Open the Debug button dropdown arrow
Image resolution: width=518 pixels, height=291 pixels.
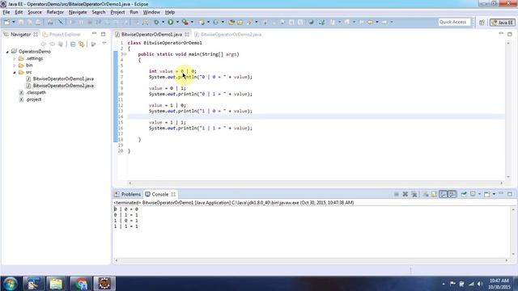(163, 22)
